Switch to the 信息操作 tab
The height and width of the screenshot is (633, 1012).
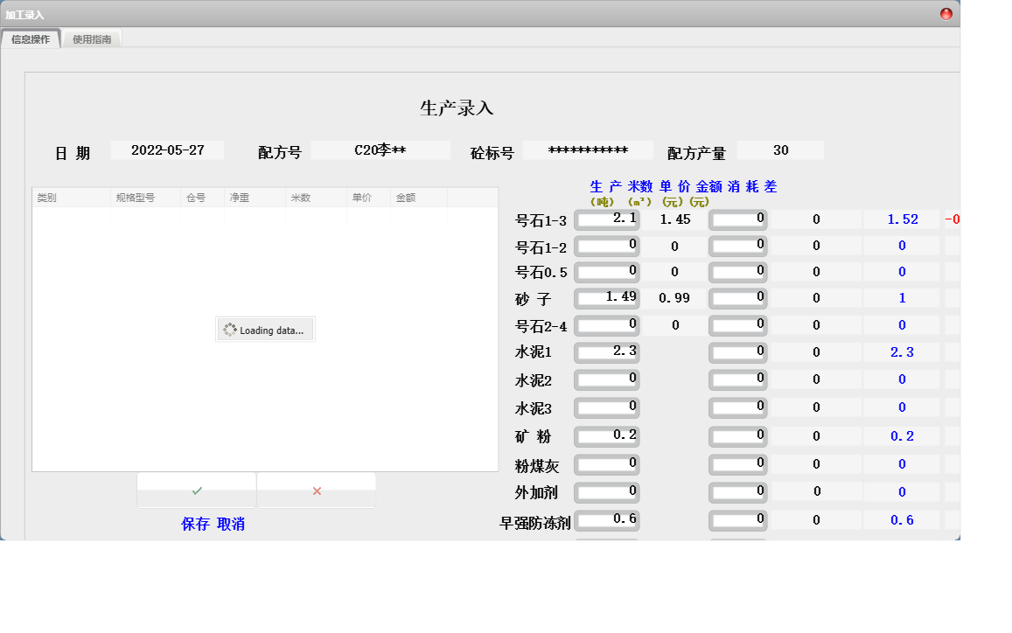31,39
